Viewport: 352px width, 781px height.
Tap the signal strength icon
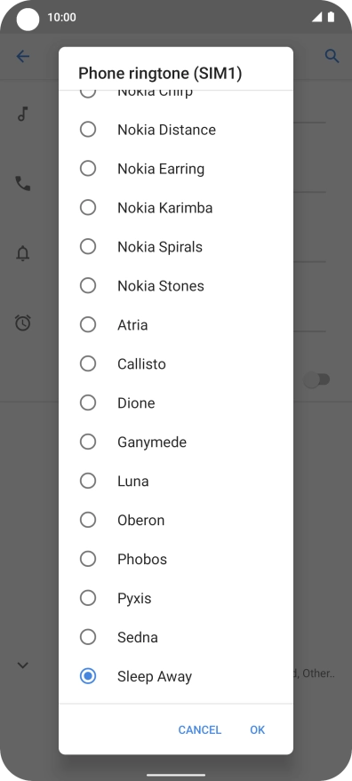tap(316, 17)
